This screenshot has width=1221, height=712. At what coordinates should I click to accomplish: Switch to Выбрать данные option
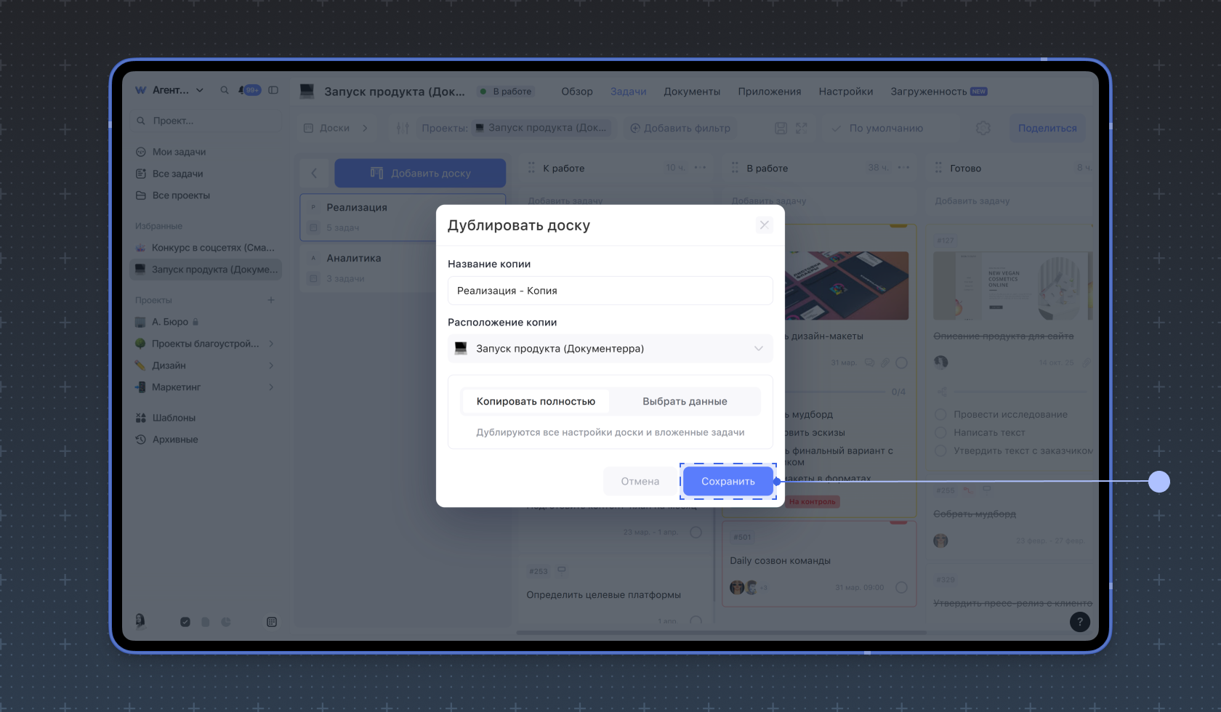685,401
